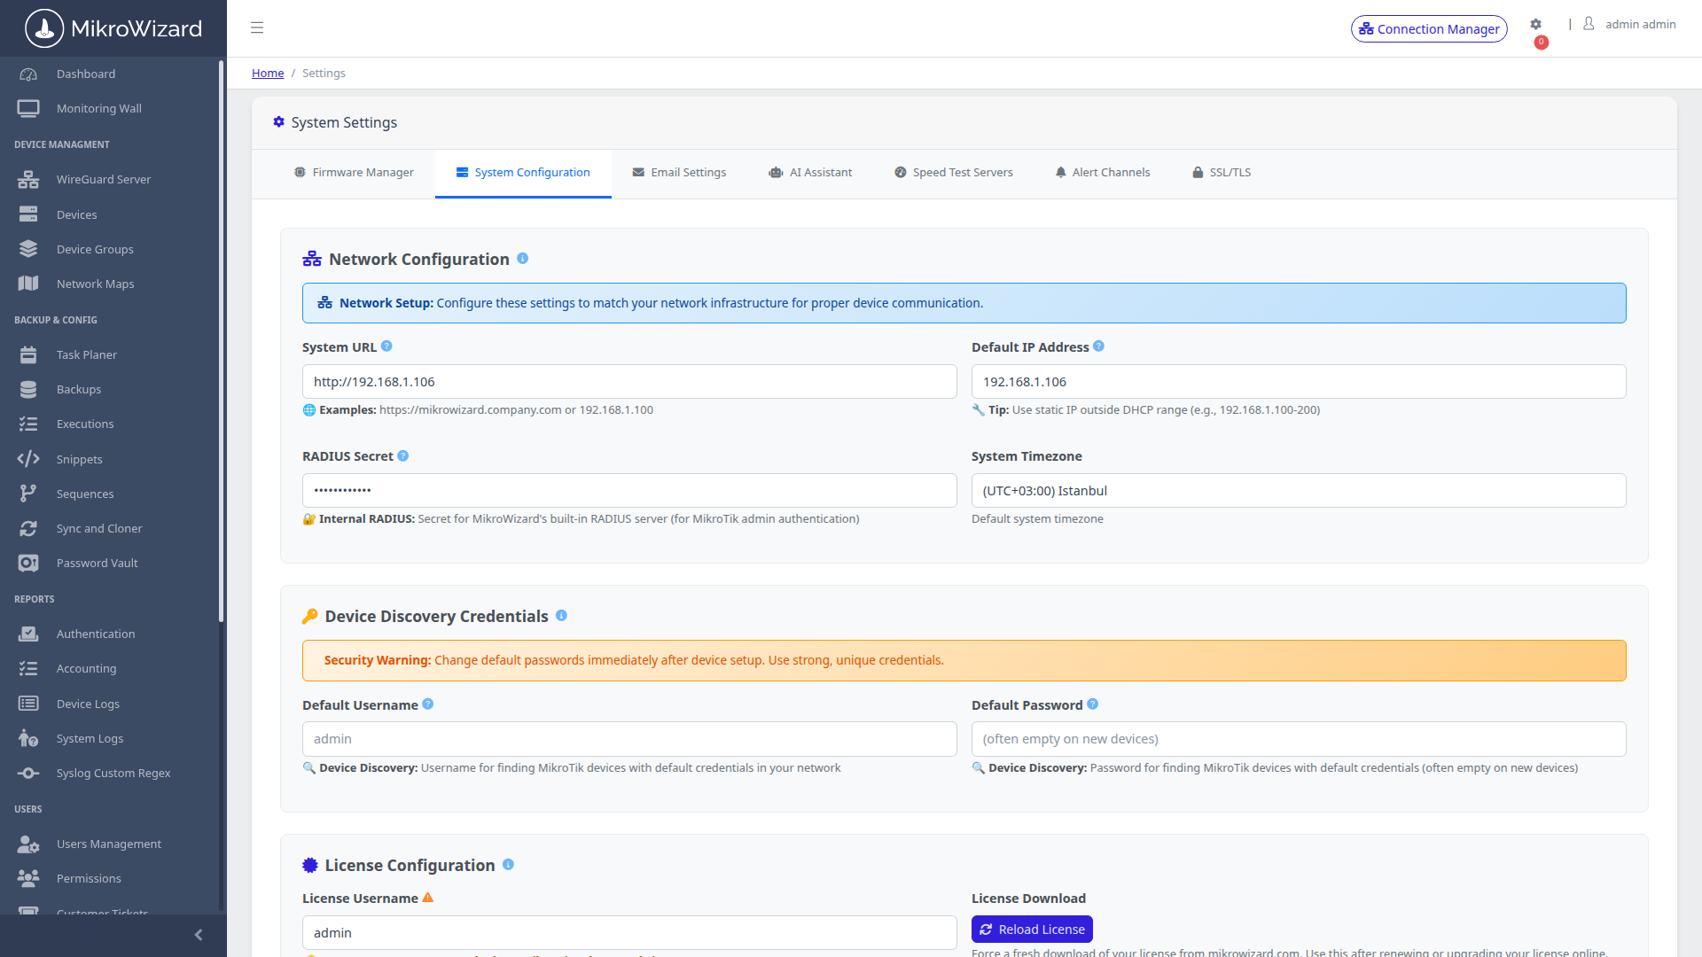Click the Password Vault safe icon

click(28, 563)
